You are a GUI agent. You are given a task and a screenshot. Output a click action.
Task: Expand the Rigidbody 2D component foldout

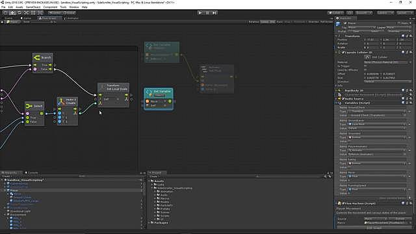click(x=336, y=90)
